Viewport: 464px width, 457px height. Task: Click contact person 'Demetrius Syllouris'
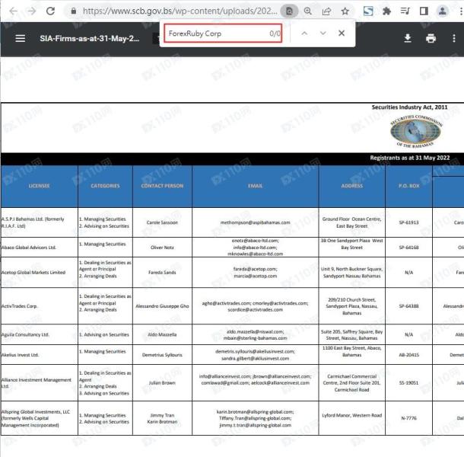click(162, 355)
